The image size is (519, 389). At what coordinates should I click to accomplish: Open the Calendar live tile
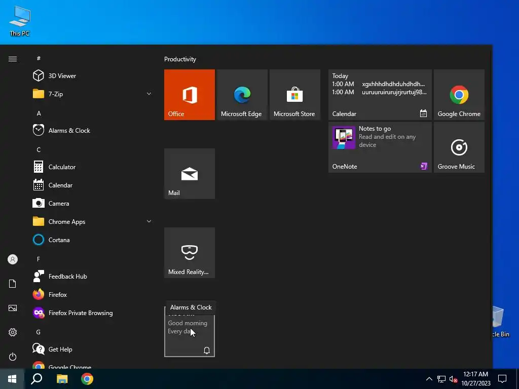pos(380,95)
